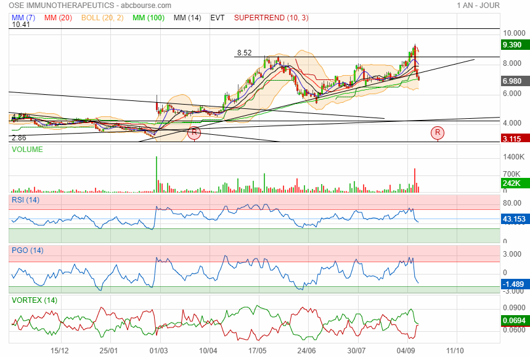Click the 10.41 level label
Screen dimensions: 530x357
coord(20,25)
